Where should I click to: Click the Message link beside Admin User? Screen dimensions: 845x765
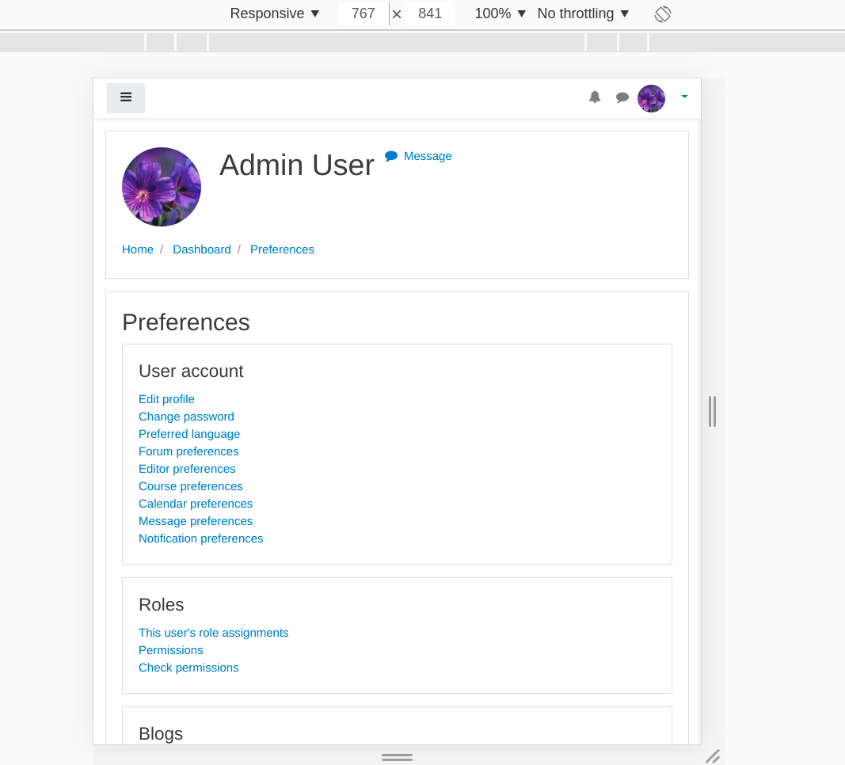[x=418, y=156]
